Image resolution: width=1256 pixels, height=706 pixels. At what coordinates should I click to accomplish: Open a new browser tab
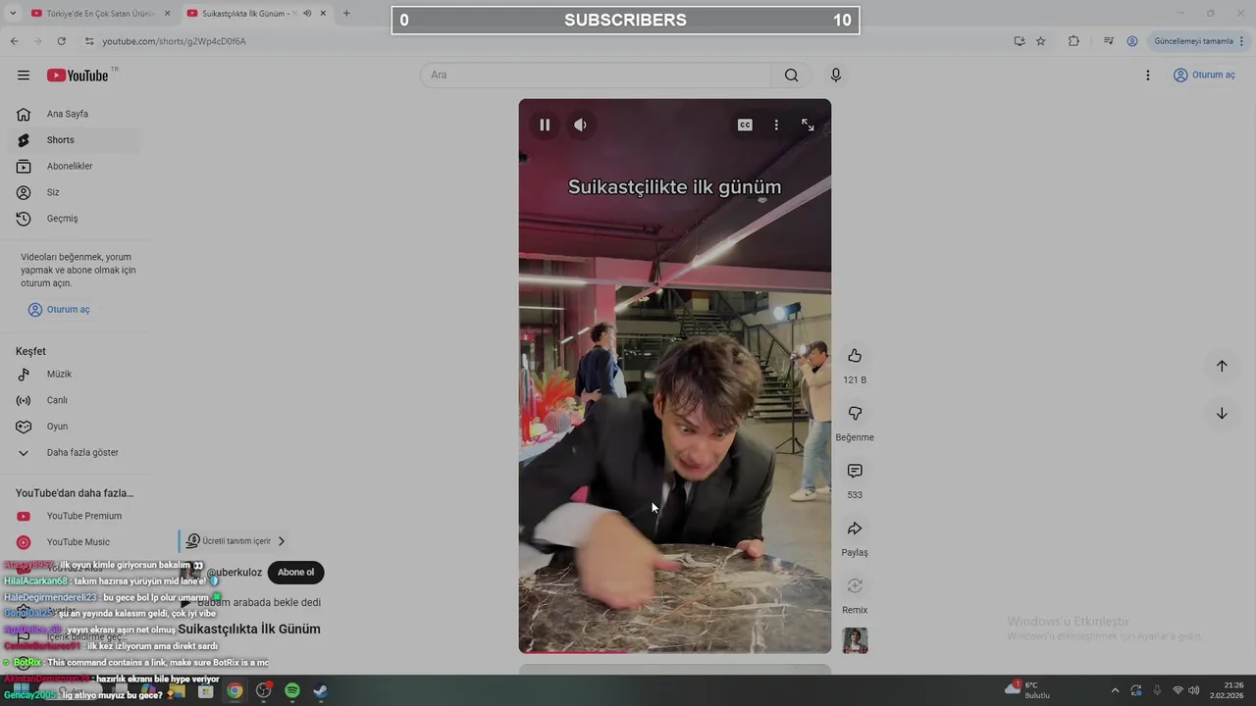coord(346,14)
